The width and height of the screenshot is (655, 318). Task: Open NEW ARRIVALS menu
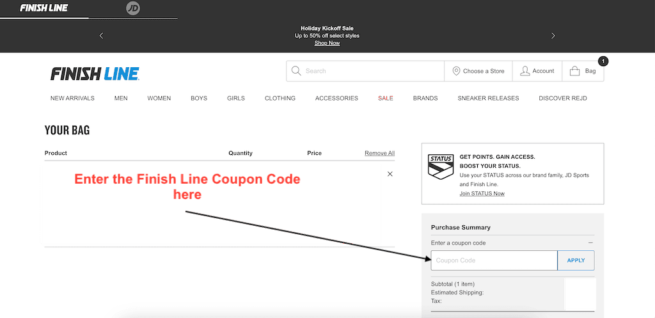click(72, 98)
